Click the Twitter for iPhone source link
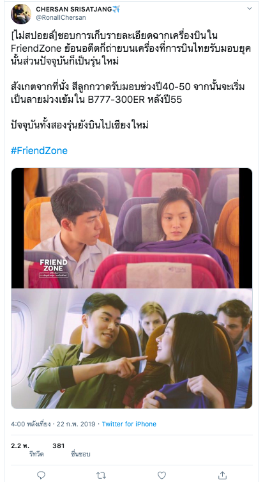263x482 pixels. 129,424
